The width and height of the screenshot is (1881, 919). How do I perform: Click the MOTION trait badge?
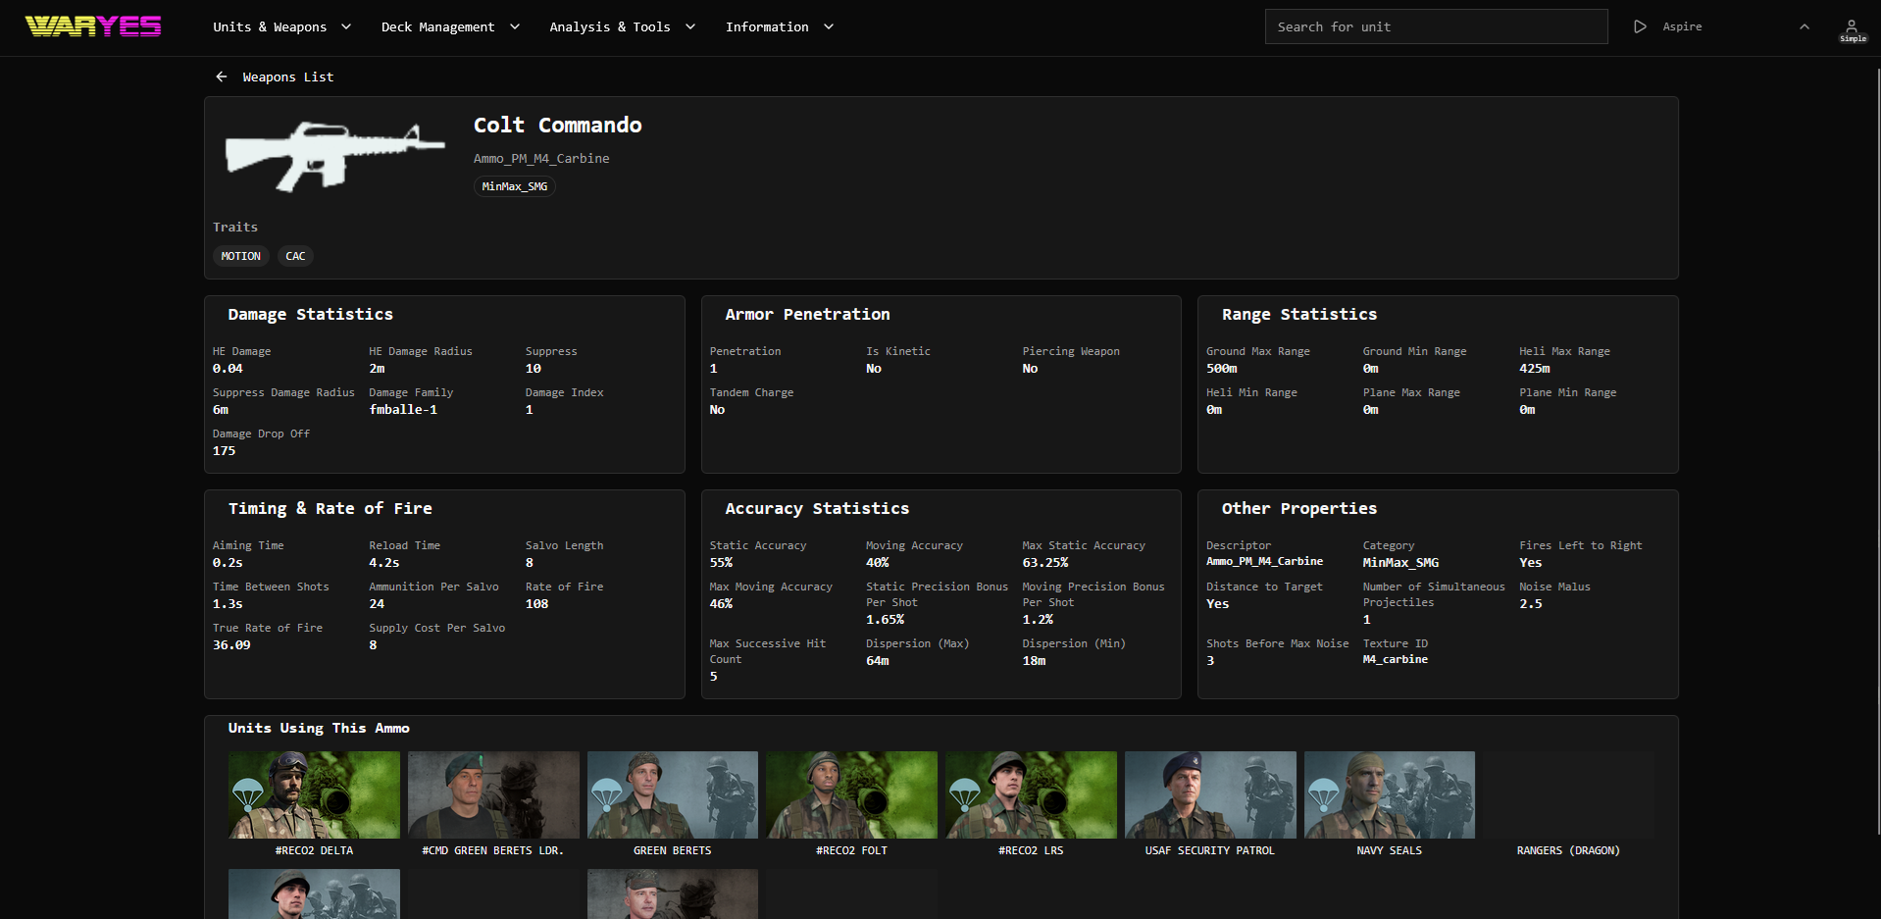click(240, 256)
